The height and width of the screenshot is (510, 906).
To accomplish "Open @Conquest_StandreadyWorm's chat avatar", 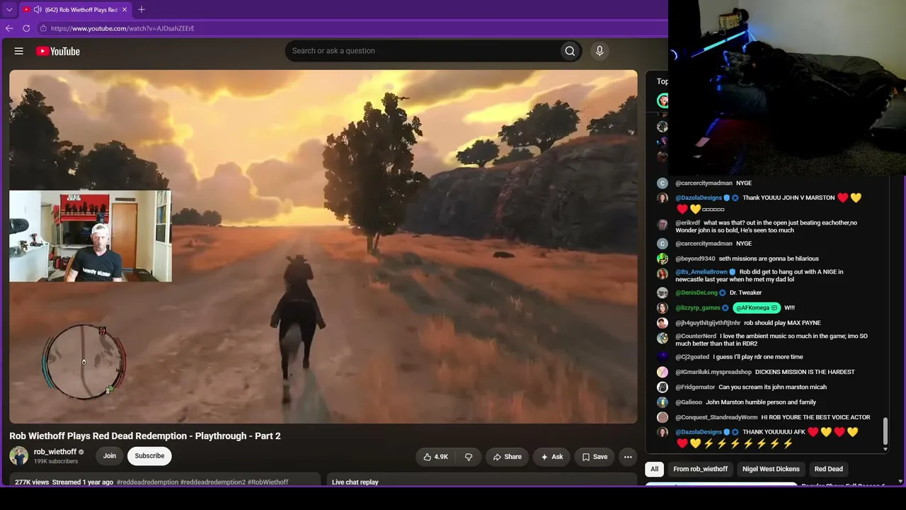I will [663, 417].
